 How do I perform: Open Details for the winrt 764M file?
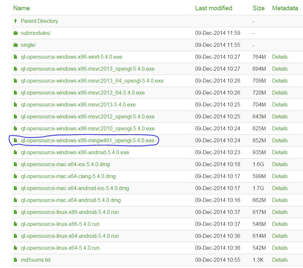point(280,57)
